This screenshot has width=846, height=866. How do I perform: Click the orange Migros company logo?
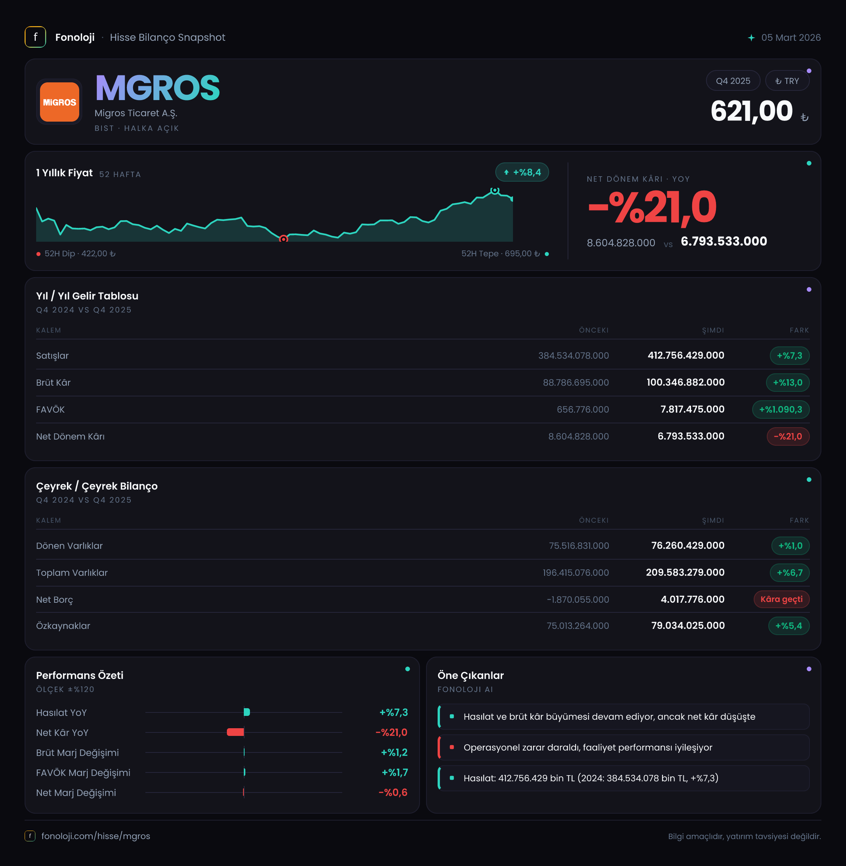(x=60, y=102)
